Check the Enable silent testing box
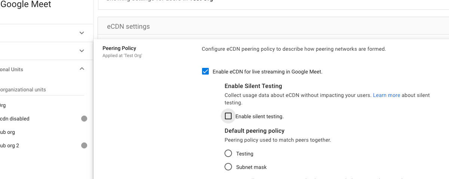This screenshot has height=179, width=449. tap(228, 116)
